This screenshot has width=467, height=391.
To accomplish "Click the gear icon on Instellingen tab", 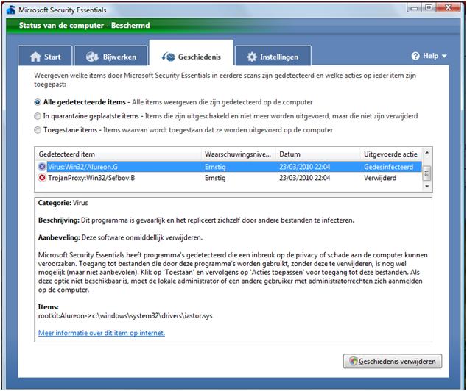I will [252, 57].
